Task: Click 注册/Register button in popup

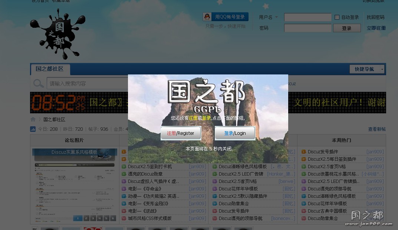Action: point(181,133)
